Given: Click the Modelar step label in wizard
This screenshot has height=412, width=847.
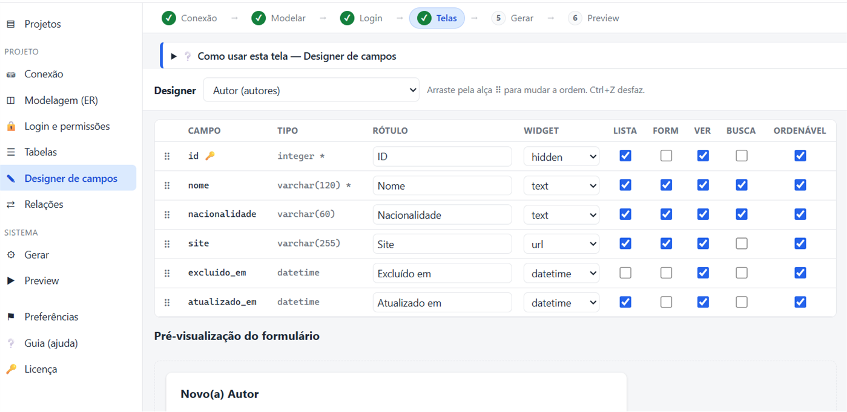Looking at the screenshot, I should (x=288, y=18).
